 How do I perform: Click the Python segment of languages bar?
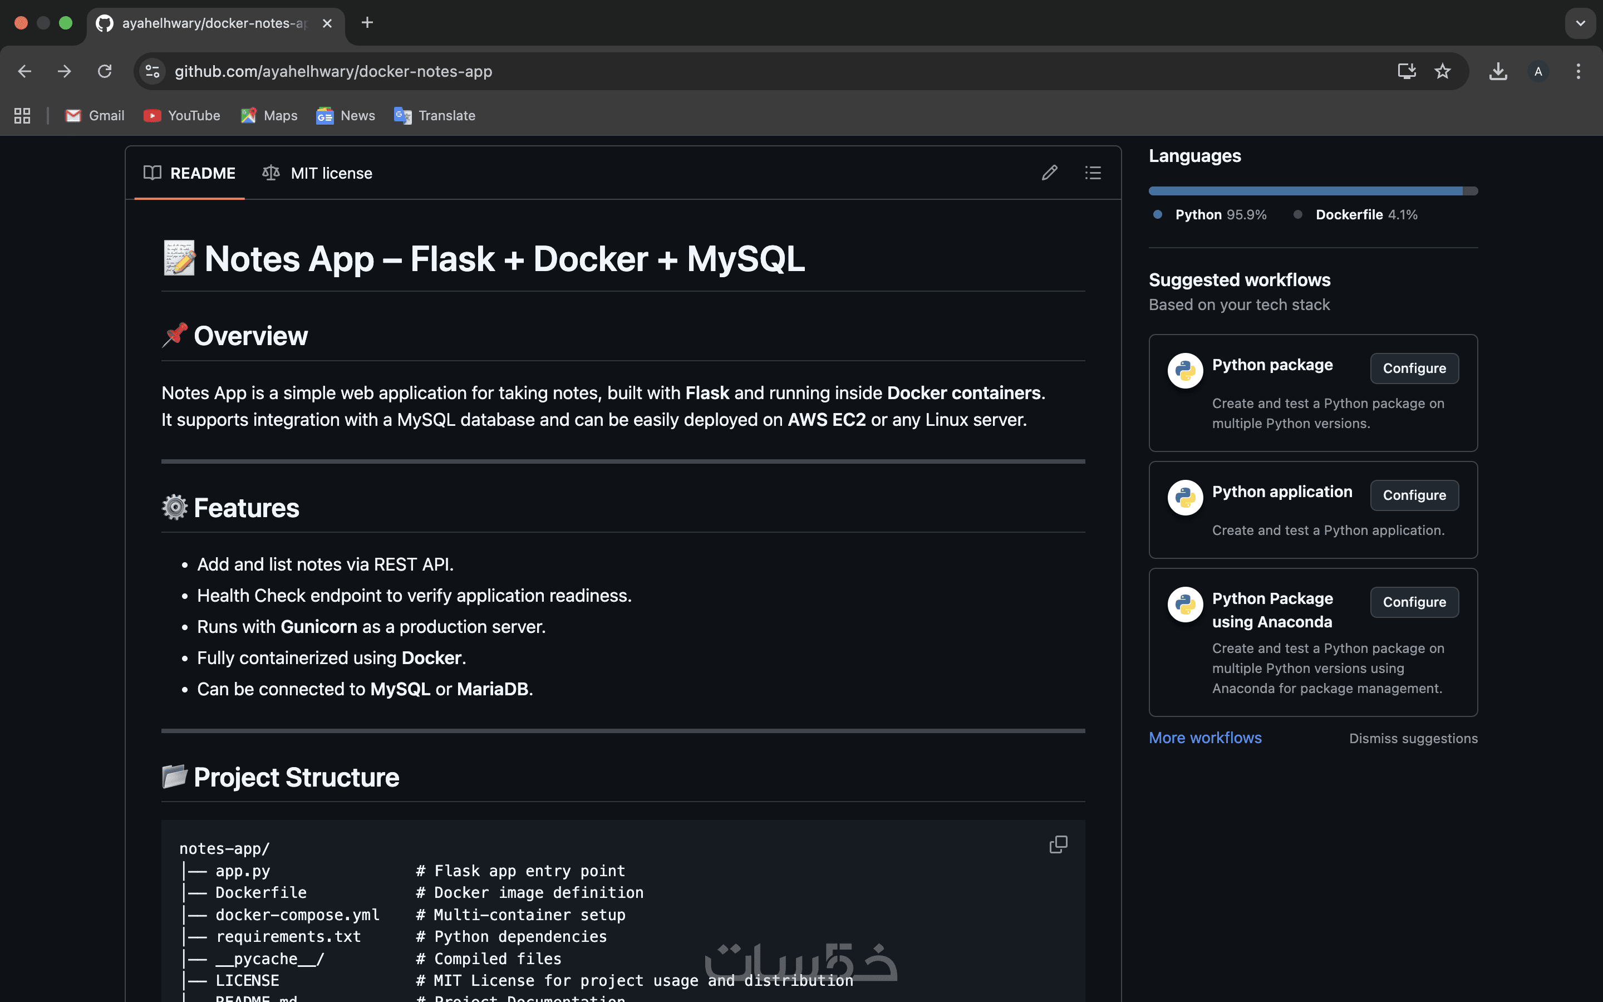pyautogui.click(x=1305, y=191)
